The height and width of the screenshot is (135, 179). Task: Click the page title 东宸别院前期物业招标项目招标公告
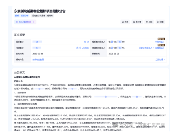[40, 11]
